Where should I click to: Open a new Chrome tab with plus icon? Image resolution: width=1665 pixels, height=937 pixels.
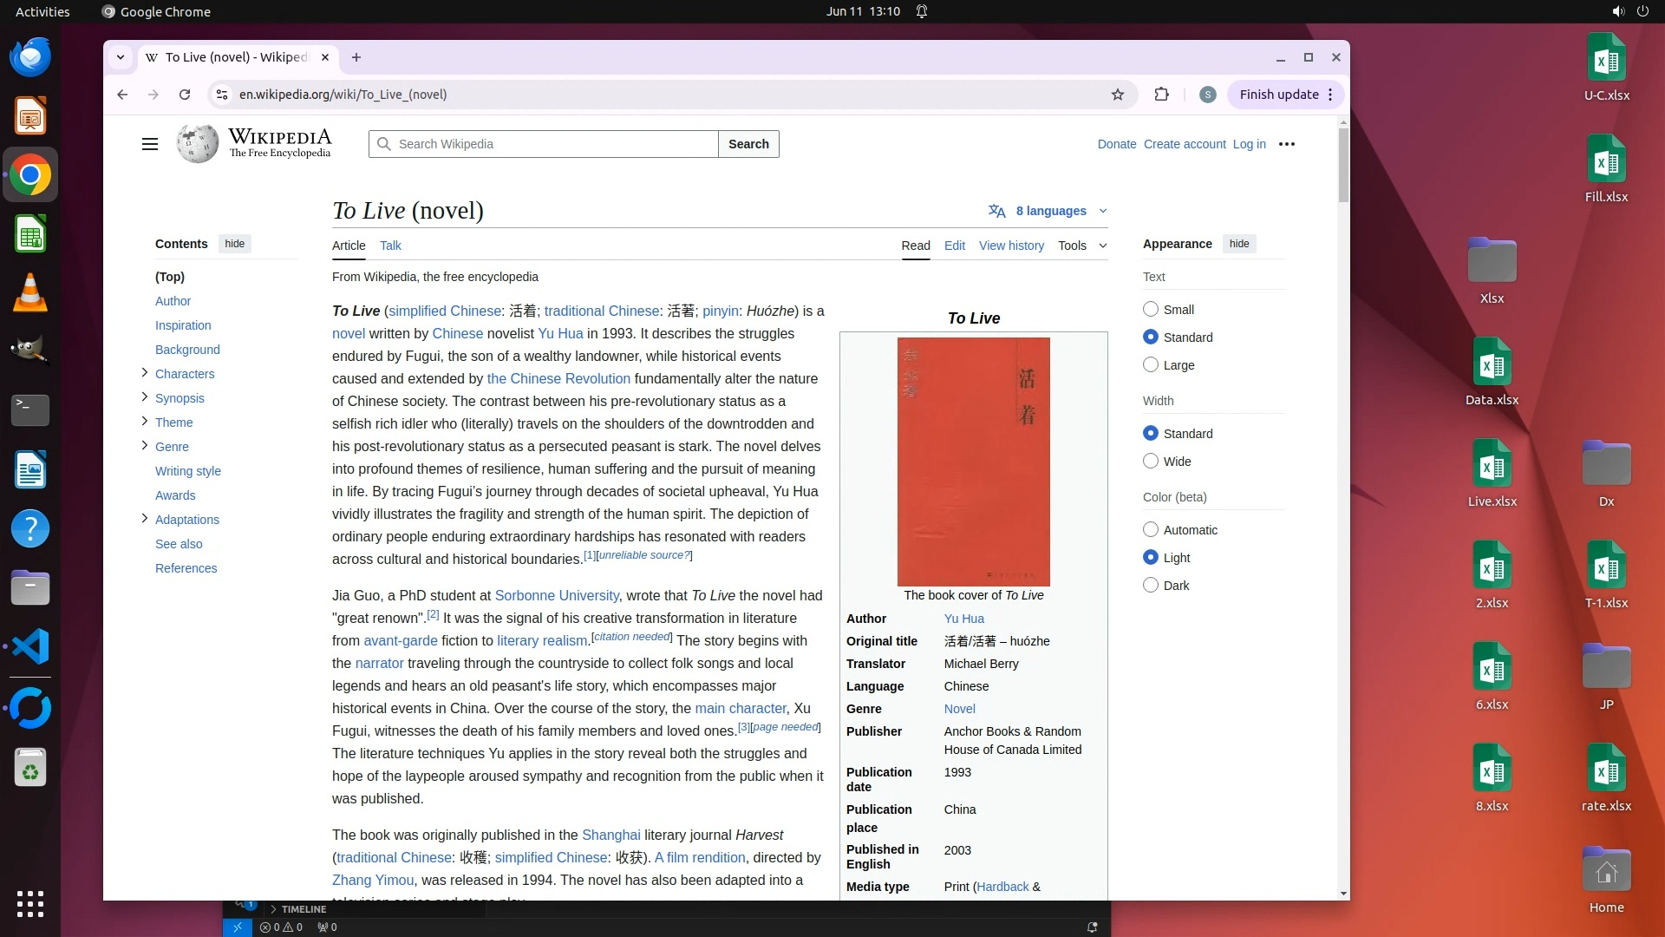click(x=356, y=57)
